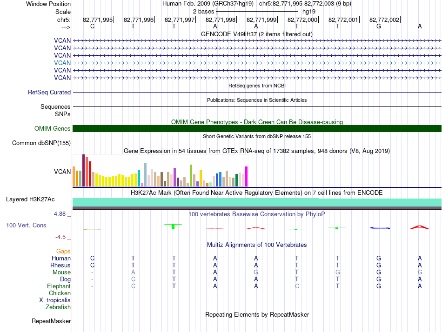This screenshot has height=332, width=442.
Task: Click the 100 Vert. Cons track label
Action: click(x=26, y=225)
